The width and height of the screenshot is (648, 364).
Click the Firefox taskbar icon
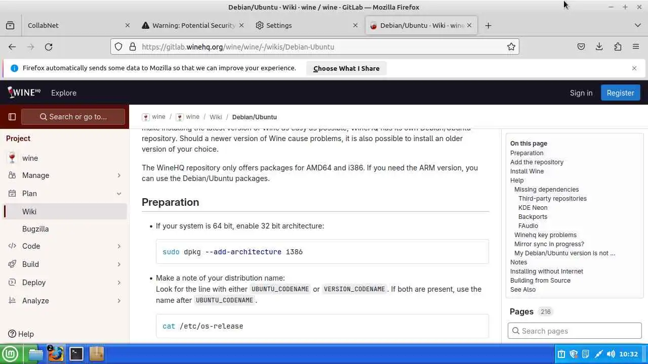[x=56, y=354]
